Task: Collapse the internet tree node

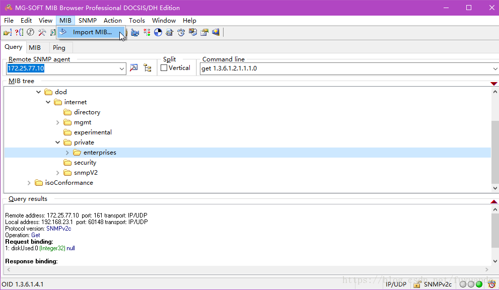Action: [48, 102]
